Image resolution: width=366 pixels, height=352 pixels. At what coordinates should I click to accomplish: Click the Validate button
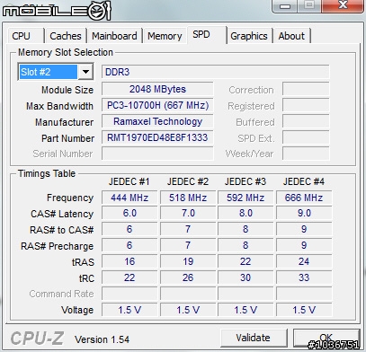pos(254,338)
